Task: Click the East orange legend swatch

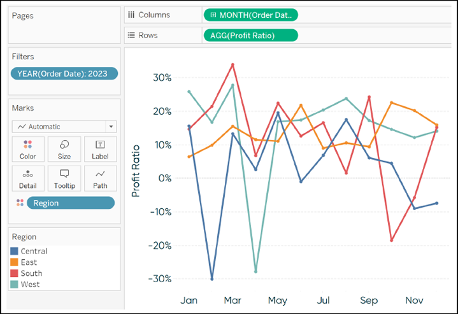Action: (14, 262)
